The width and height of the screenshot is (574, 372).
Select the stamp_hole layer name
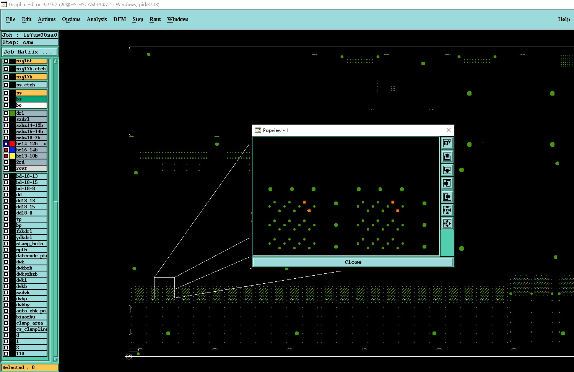[x=31, y=244]
